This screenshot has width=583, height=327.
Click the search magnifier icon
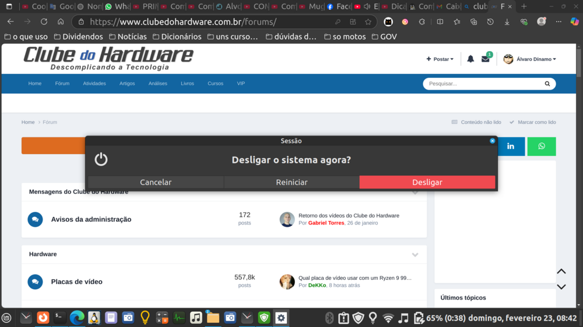[547, 84]
